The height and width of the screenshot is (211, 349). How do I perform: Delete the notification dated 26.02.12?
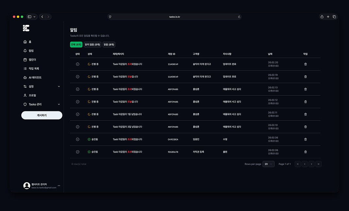tap(305, 102)
